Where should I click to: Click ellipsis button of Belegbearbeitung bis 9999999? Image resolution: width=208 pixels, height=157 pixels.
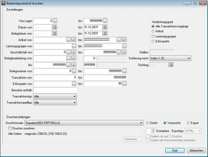(69, 65)
